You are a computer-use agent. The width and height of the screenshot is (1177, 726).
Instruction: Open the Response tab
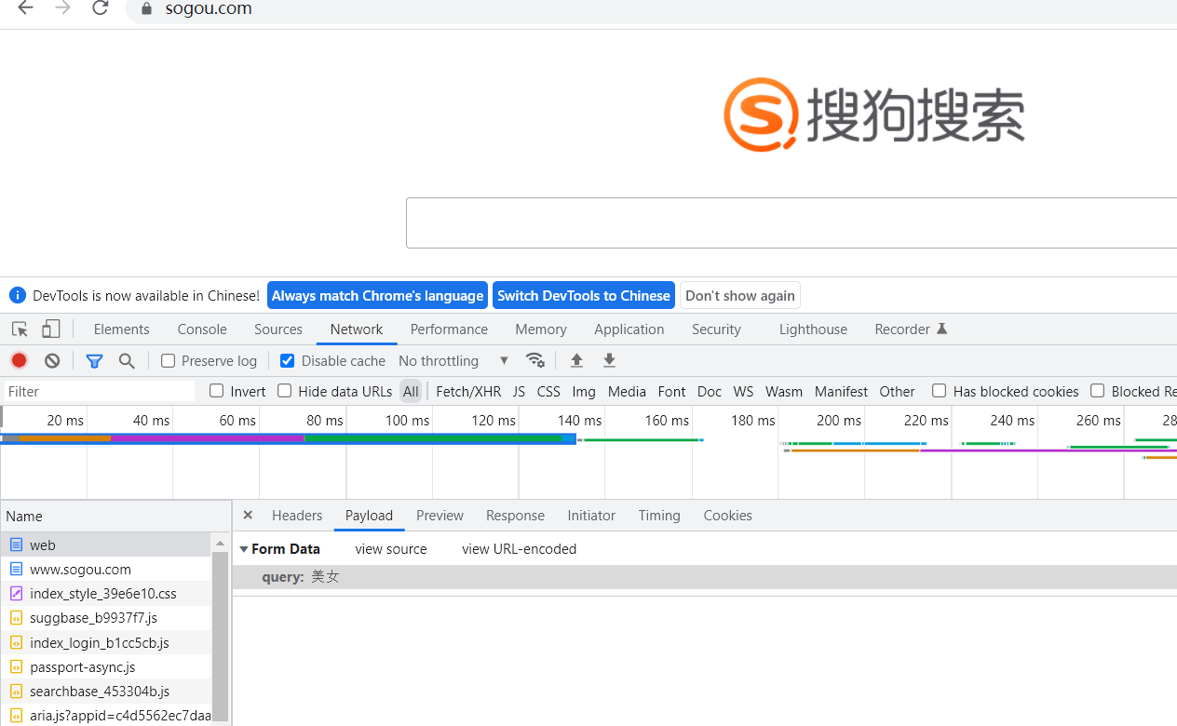515,516
